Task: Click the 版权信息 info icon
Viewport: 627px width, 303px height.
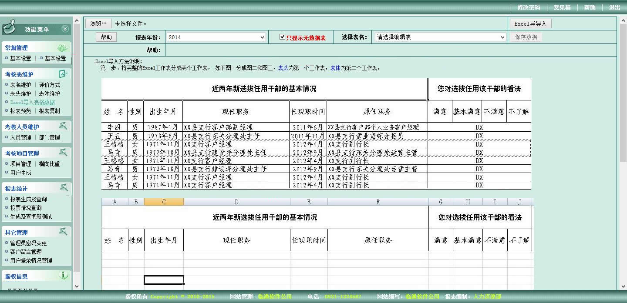Action: 64,275
